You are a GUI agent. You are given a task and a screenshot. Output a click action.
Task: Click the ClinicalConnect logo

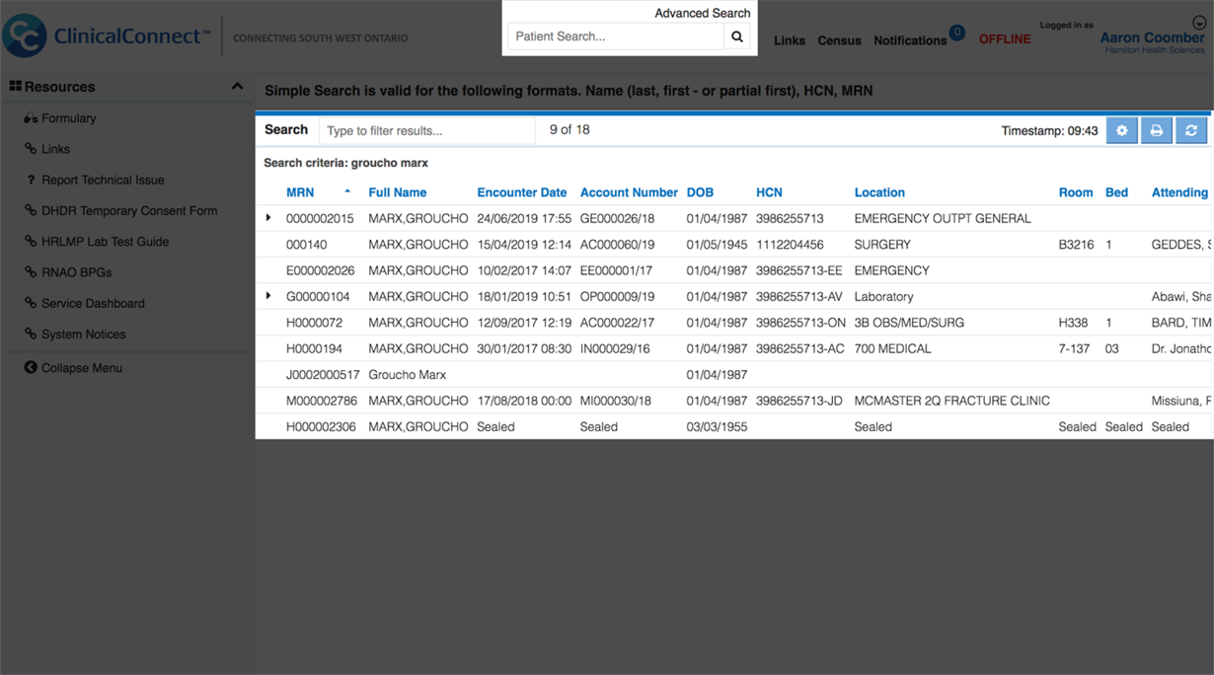pyautogui.click(x=107, y=37)
